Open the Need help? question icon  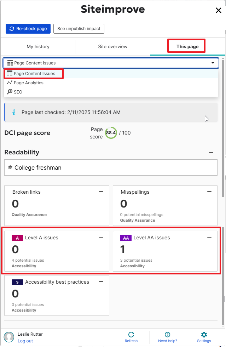pyautogui.click(x=168, y=335)
